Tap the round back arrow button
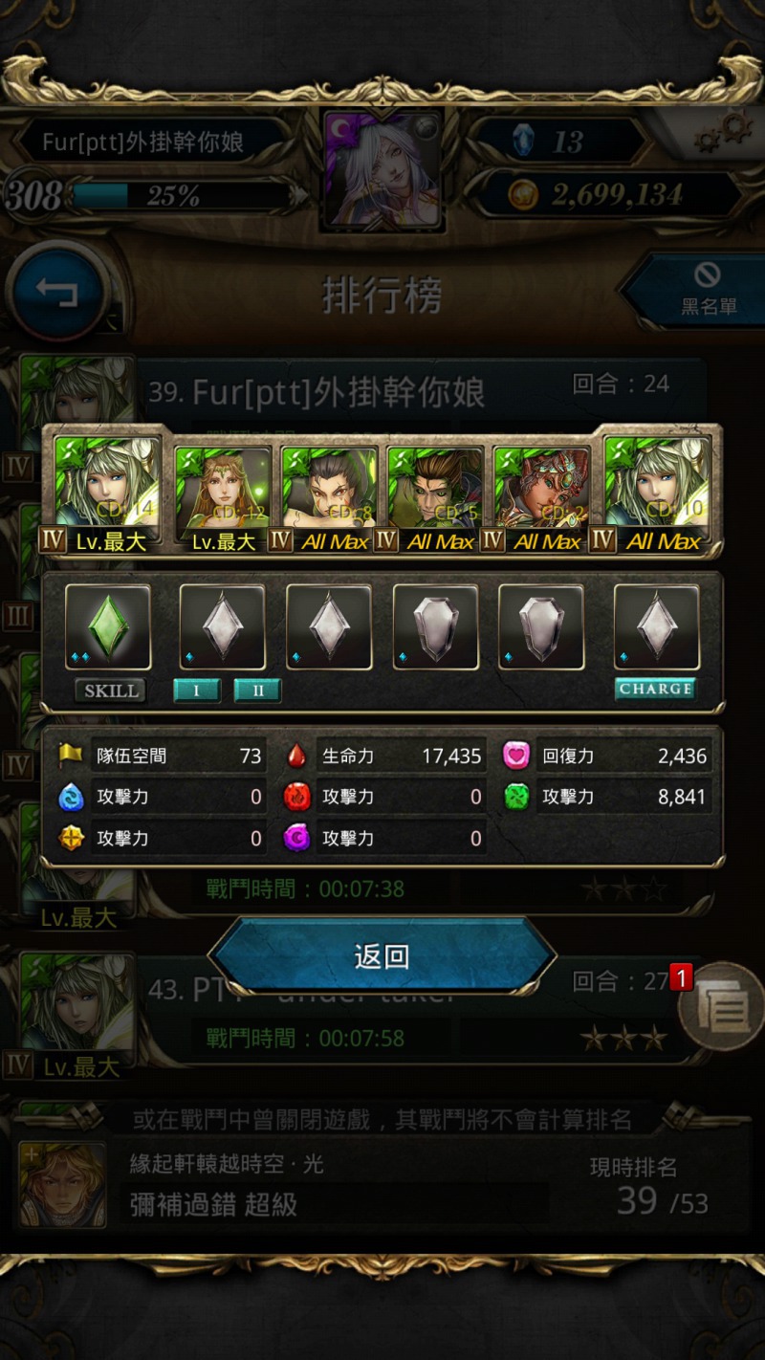This screenshot has width=765, height=1360. pos(57,292)
